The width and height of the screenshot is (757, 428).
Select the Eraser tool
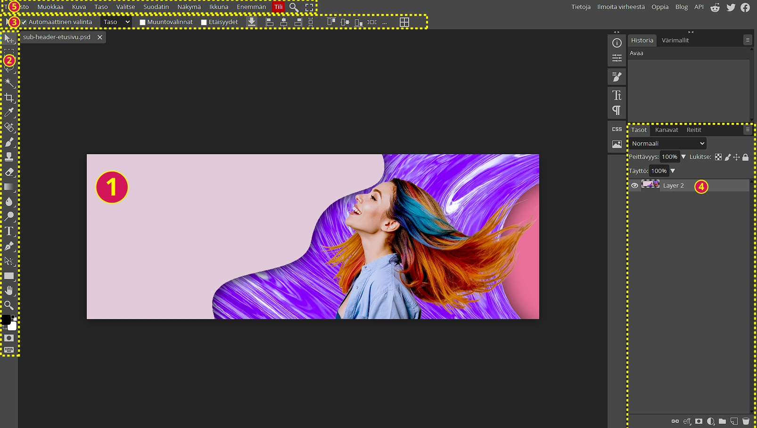coord(9,172)
